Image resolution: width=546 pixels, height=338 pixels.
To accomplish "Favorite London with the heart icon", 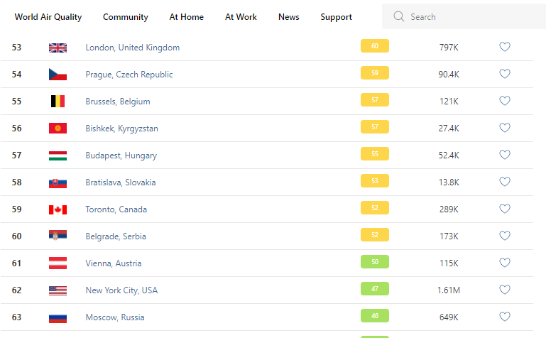I will tap(505, 48).
